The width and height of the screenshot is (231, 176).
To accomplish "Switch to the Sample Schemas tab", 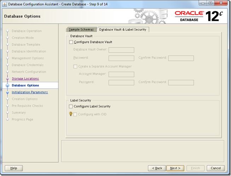I will [x=81, y=30].
